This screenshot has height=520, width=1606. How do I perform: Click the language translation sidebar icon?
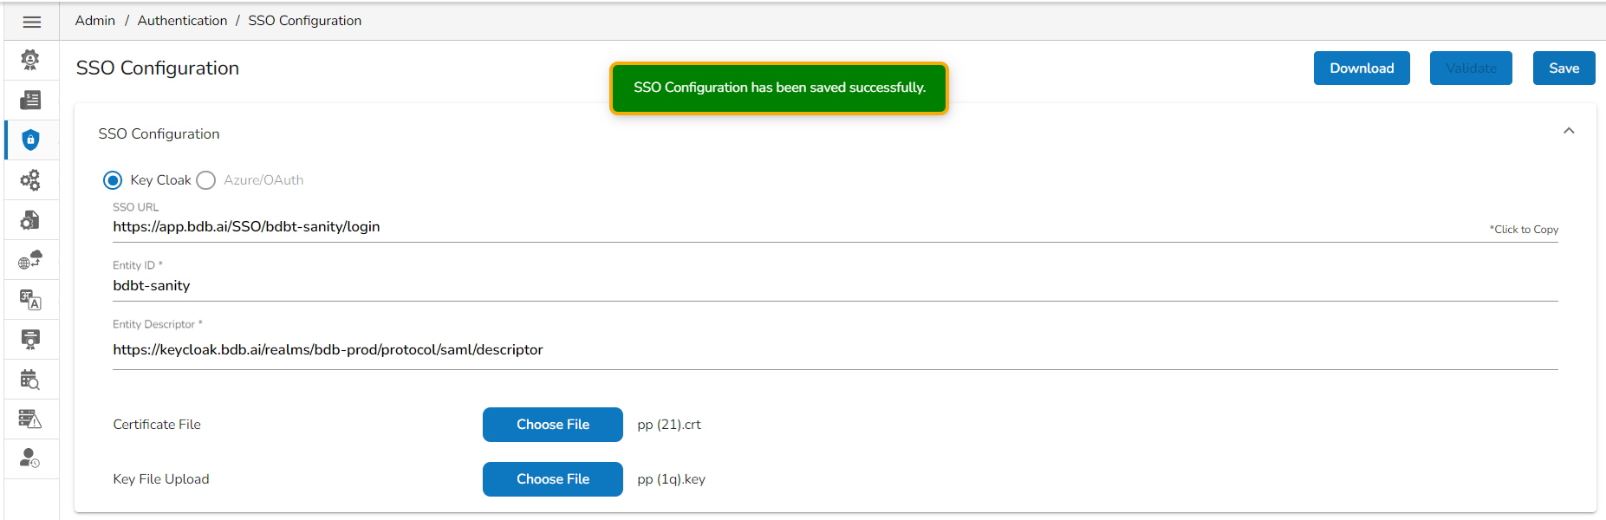(x=30, y=300)
